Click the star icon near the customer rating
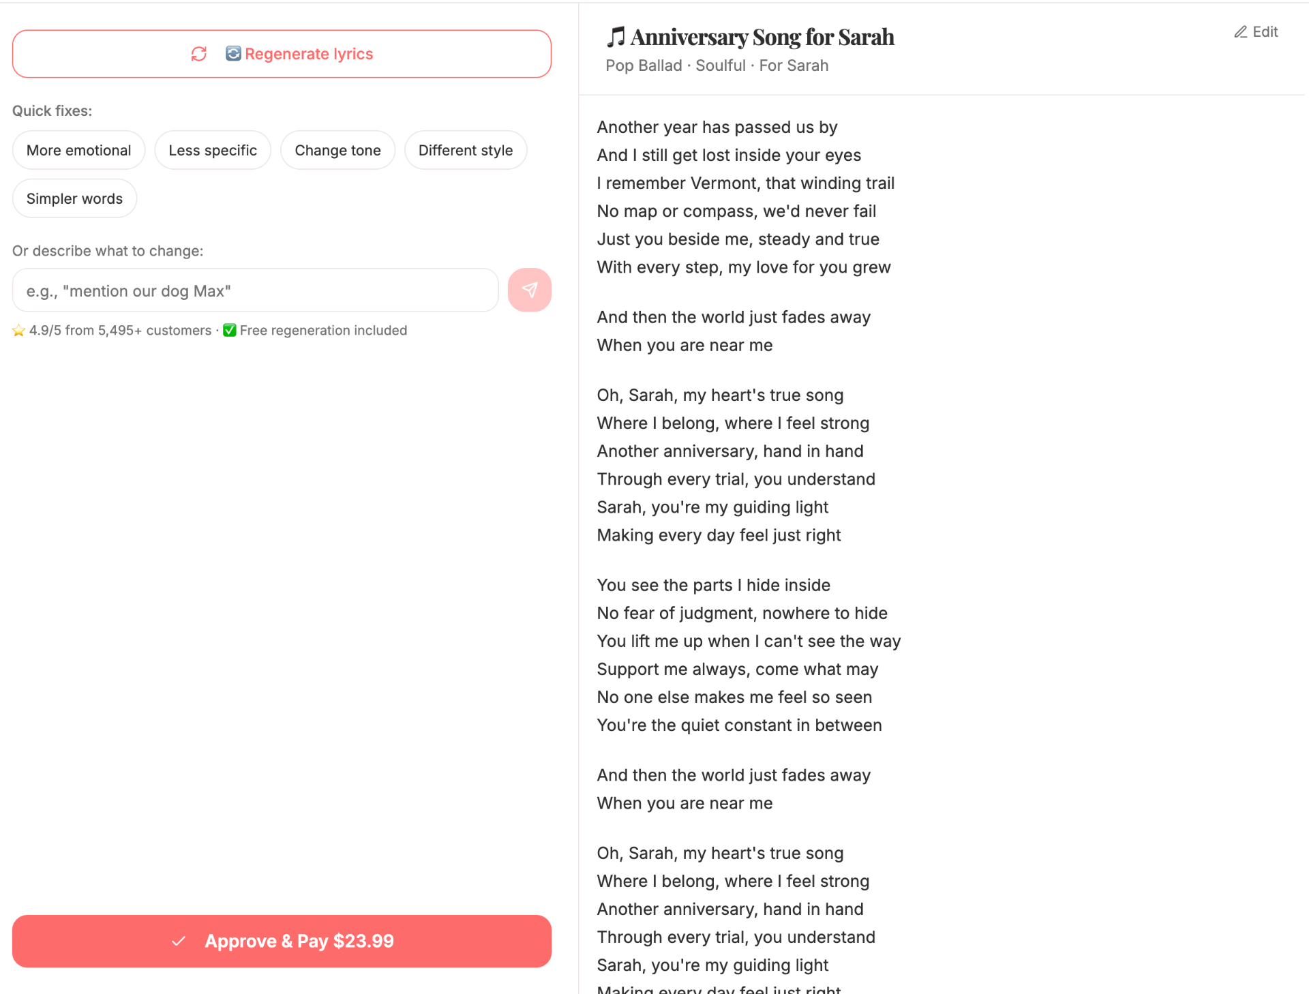 click(x=18, y=330)
